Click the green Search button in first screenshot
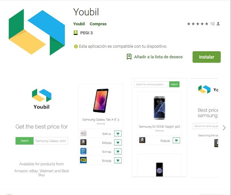 pos(24,141)
